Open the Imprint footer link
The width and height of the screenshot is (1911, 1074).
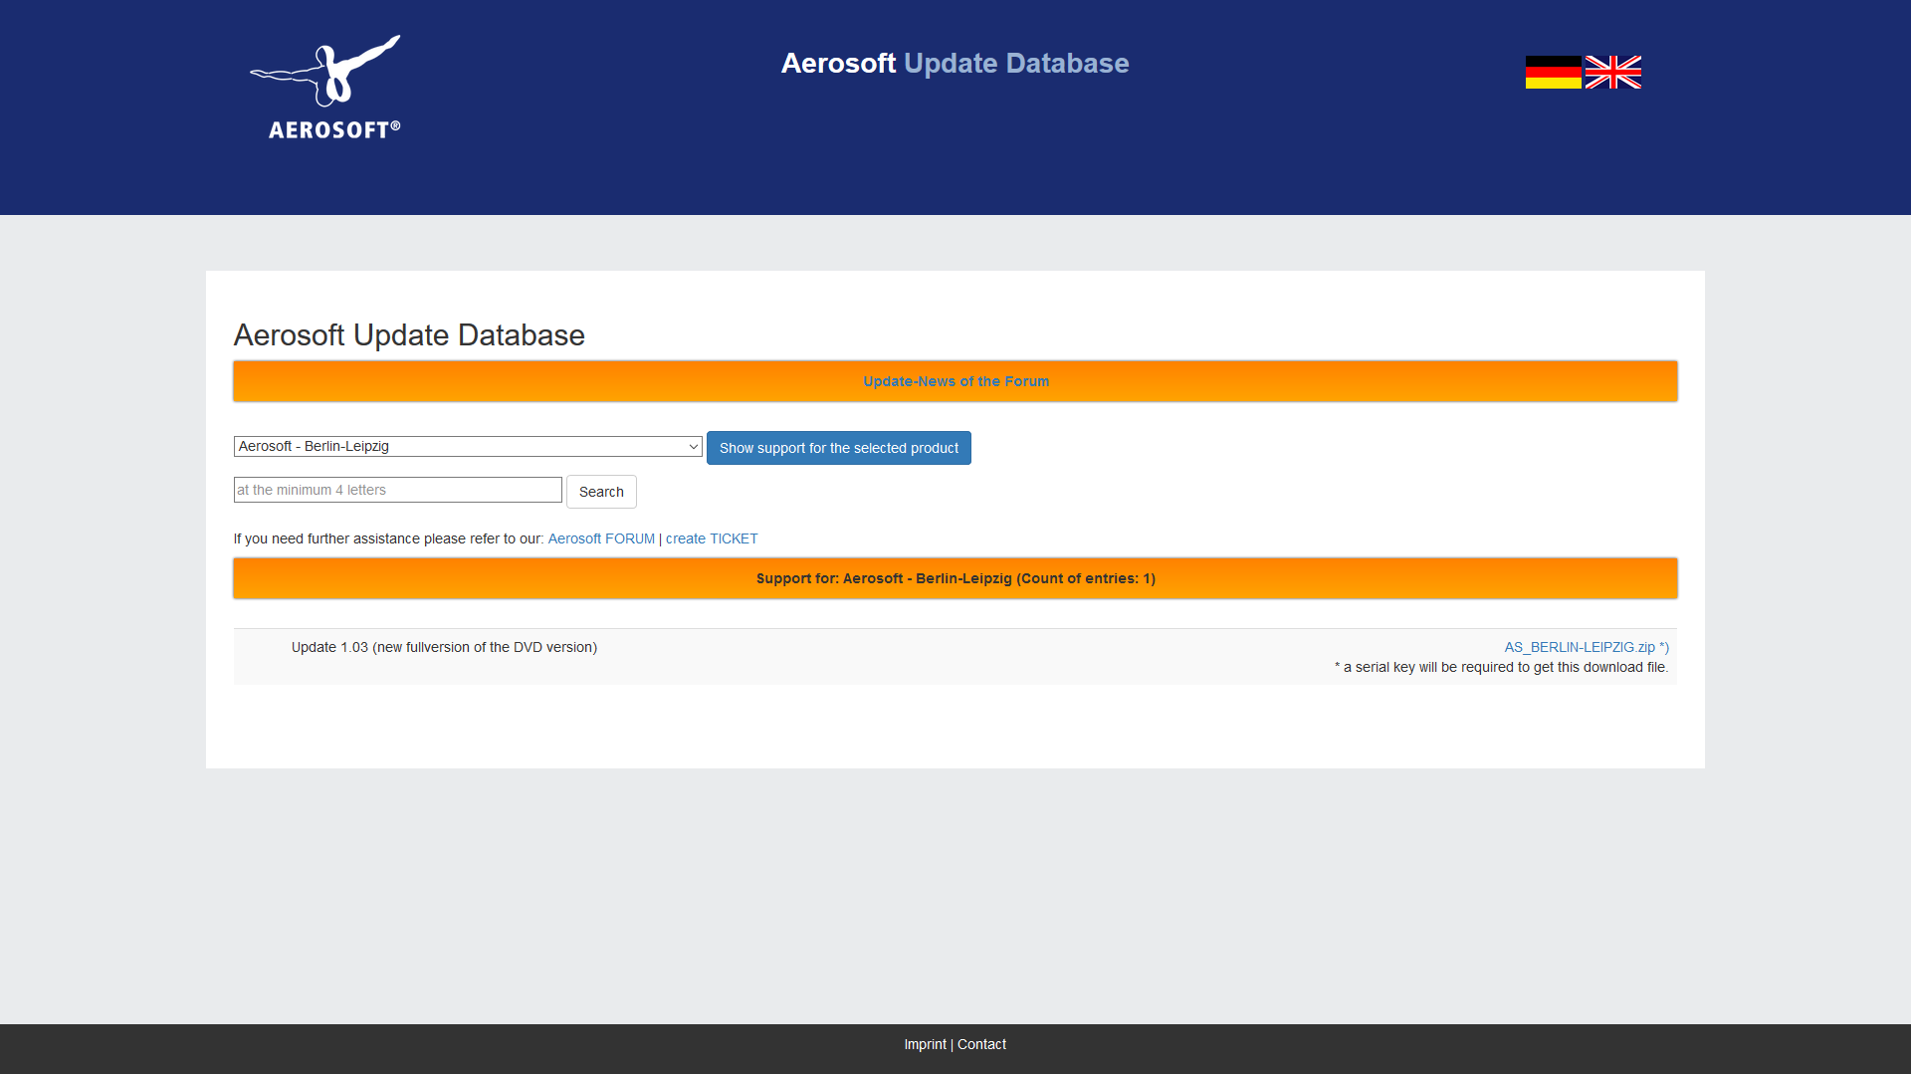coord(926,1044)
